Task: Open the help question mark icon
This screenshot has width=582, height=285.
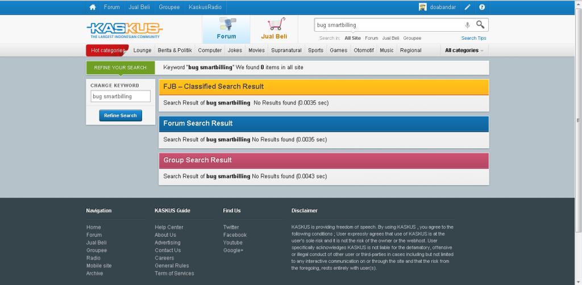Action: [x=482, y=7]
